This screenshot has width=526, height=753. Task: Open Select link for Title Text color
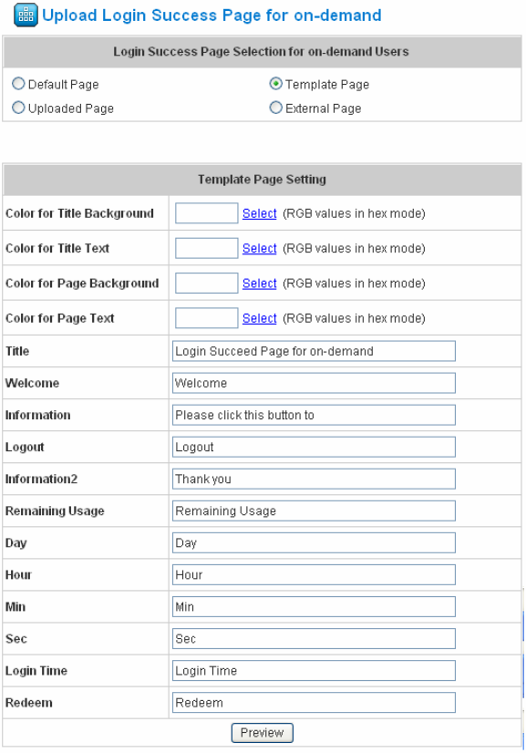tap(260, 249)
